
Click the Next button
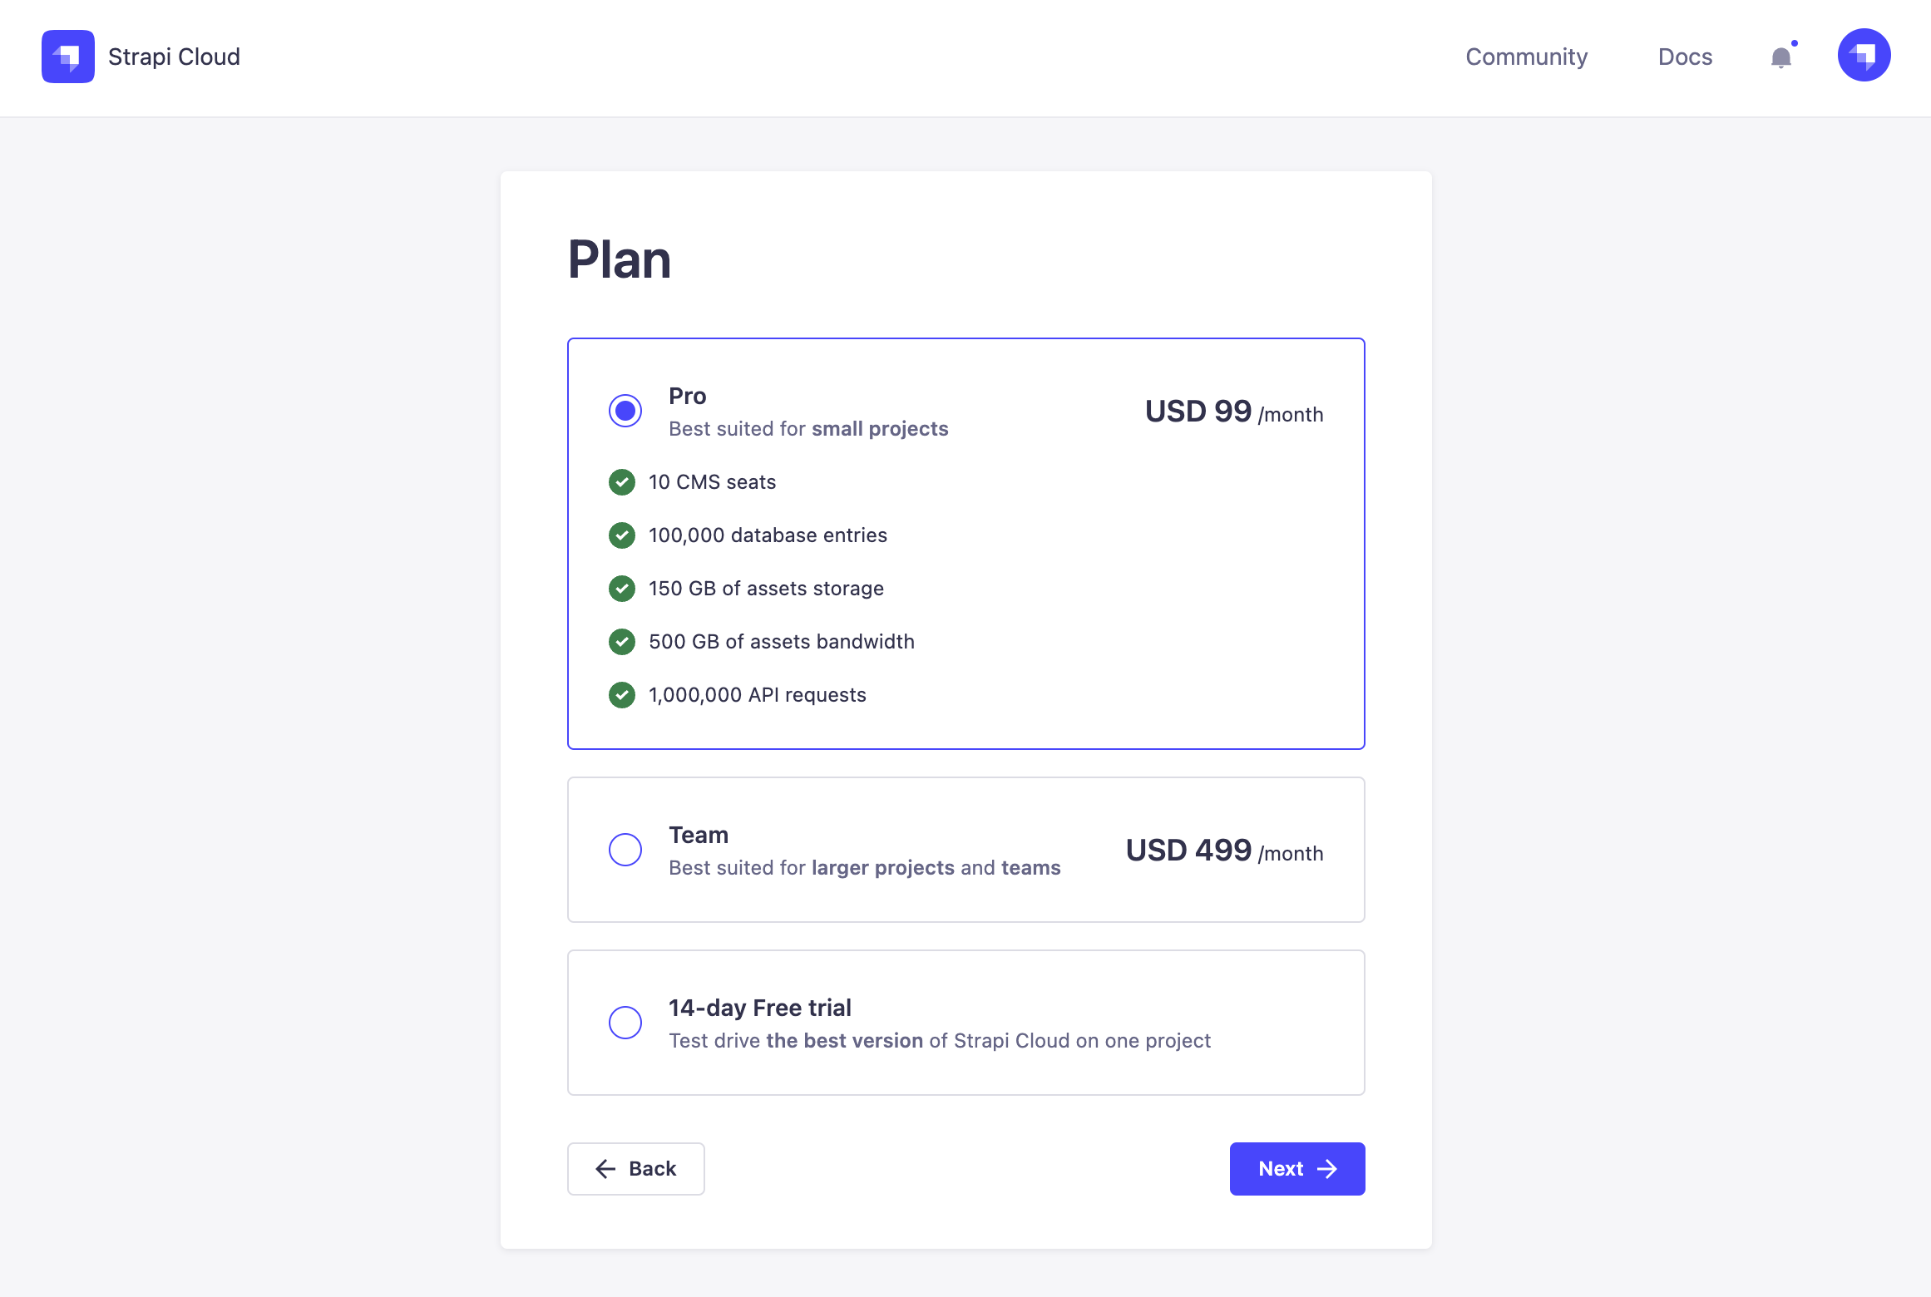[x=1297, y=1169]
